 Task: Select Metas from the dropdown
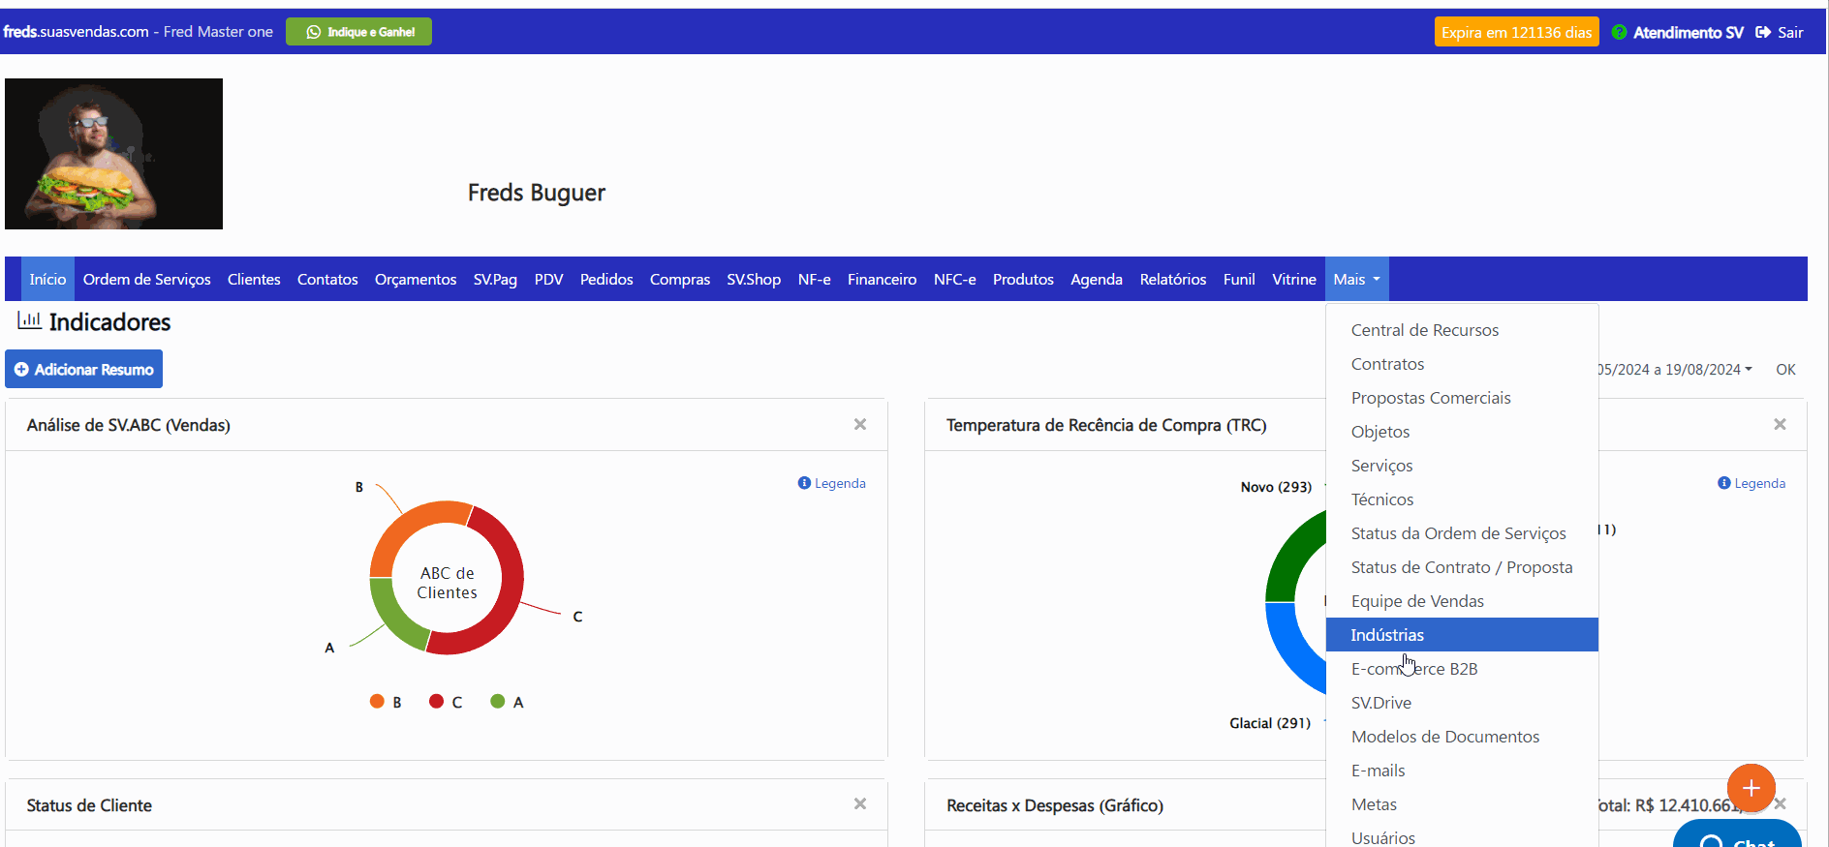(1462, 804)
